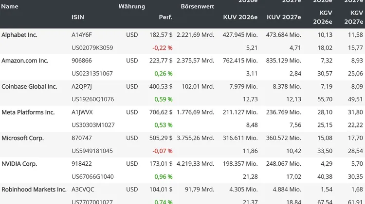Open the Alphabet Inc. stock link
This screenshot has width=365, height=204.
19,35
